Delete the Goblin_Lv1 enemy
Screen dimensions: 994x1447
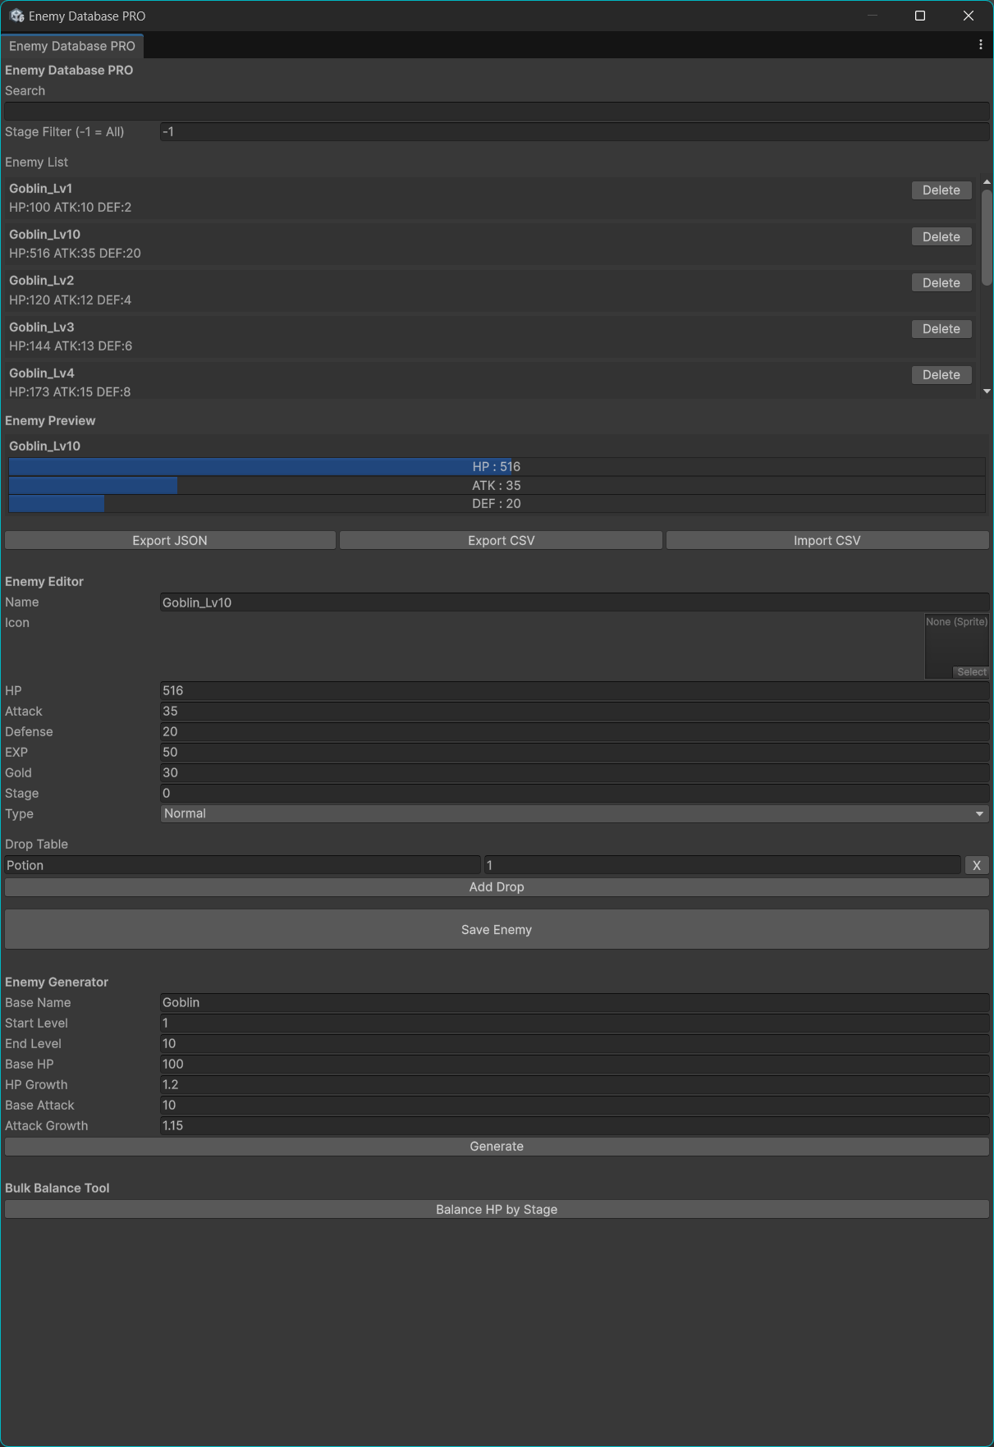[941, 190]
